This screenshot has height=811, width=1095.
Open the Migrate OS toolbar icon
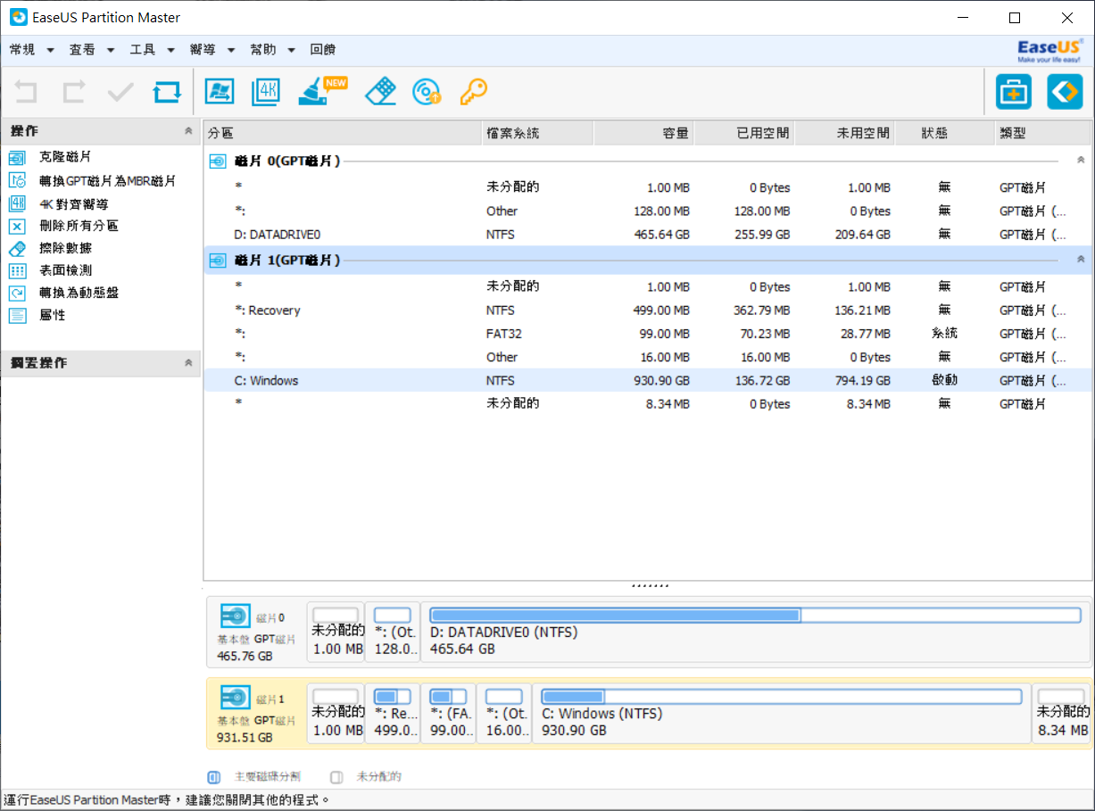coord(220,91)
